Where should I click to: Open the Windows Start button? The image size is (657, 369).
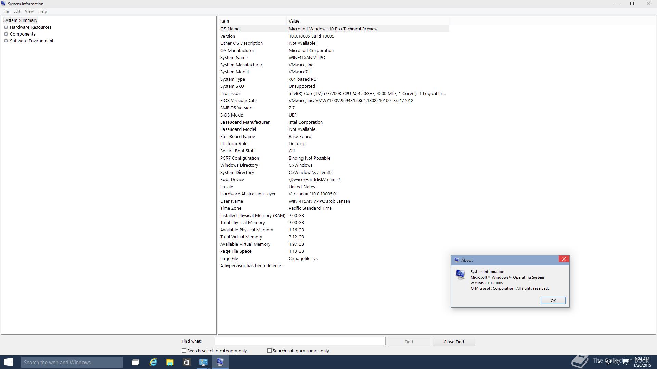8,362
